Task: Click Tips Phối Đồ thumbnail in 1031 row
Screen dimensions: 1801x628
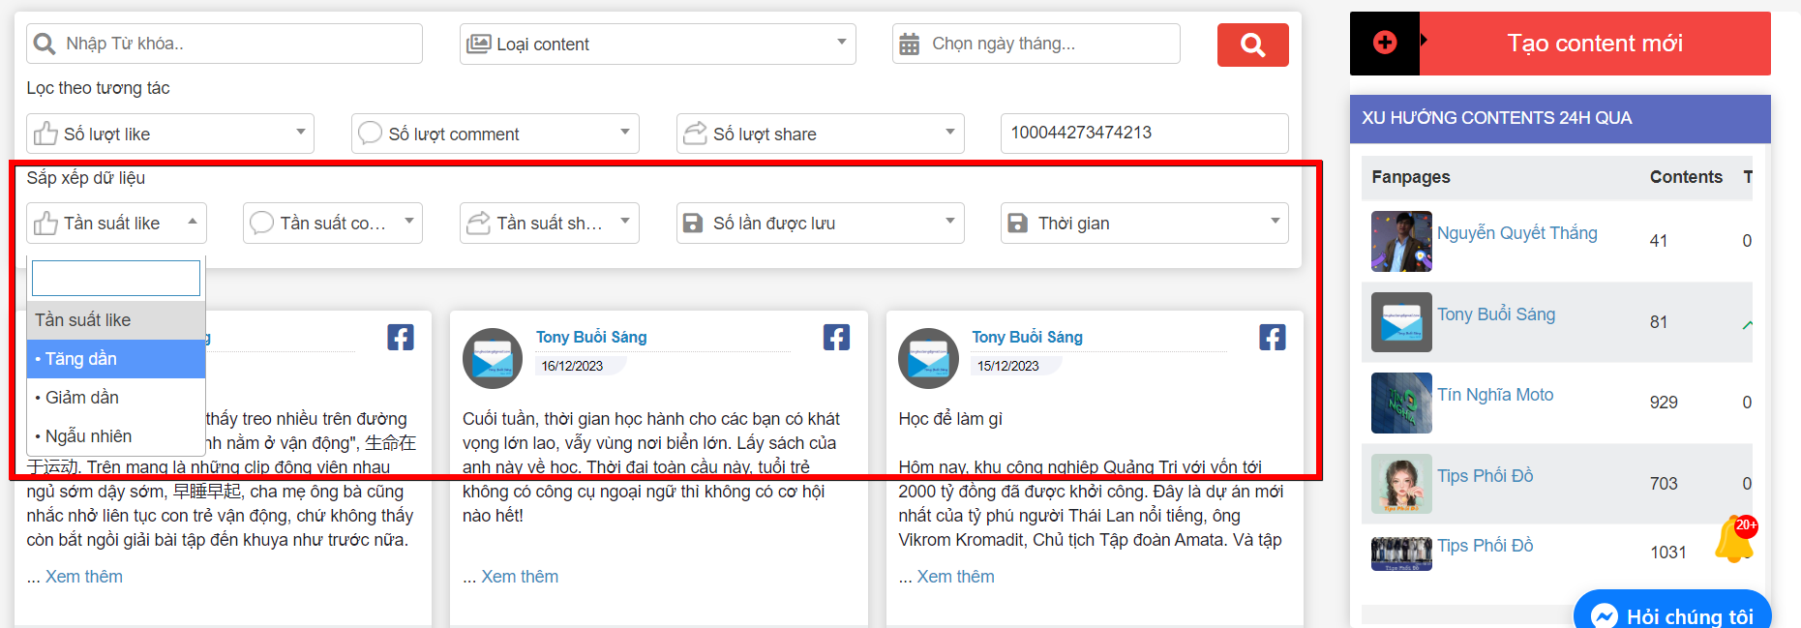Action: (x=1401, y=553)
